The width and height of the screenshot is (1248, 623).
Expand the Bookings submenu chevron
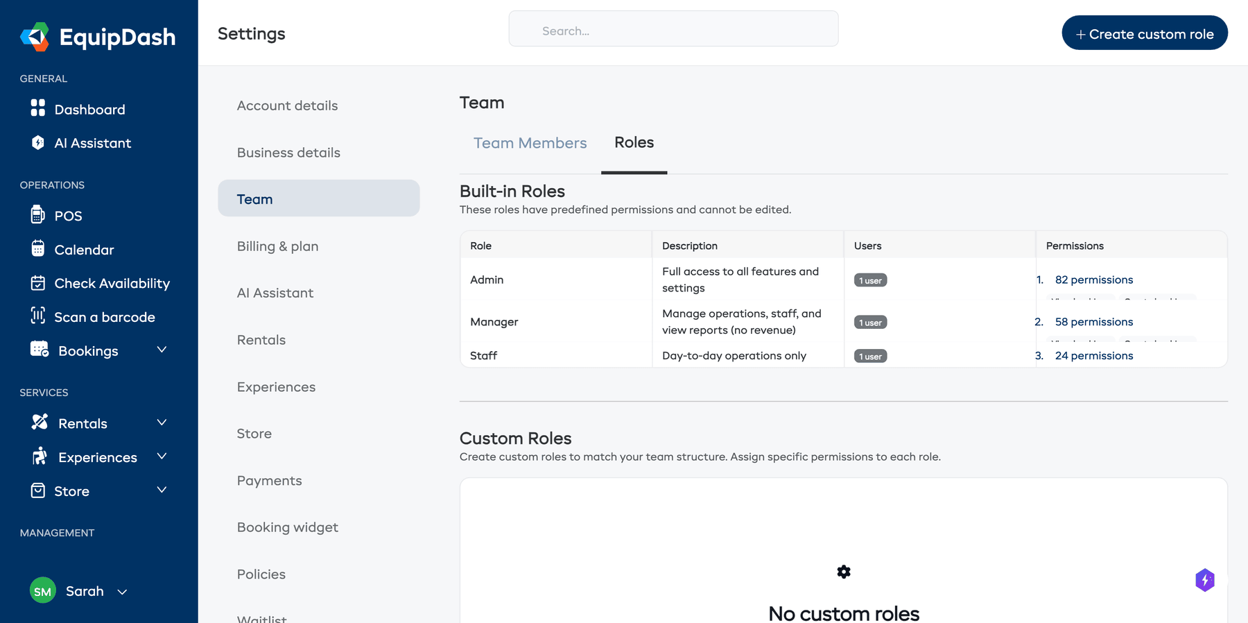point(162,350)
